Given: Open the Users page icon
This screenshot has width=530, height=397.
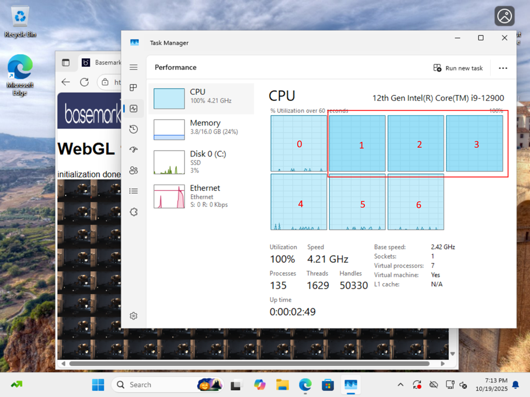Looking at the screenshot, I should (134, 171).
